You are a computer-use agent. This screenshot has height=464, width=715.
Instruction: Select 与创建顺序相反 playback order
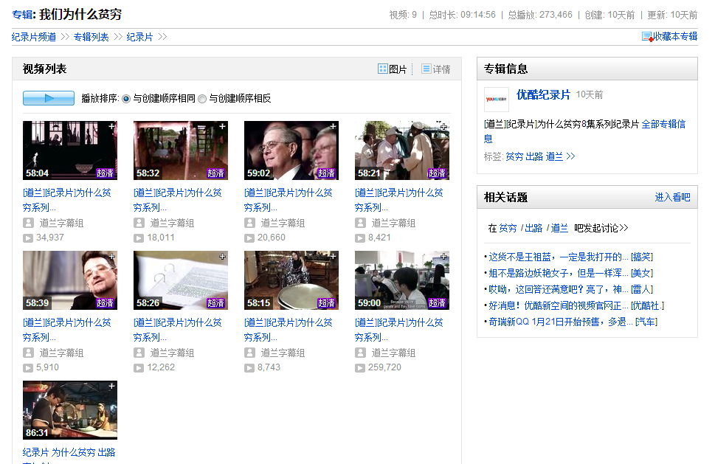(x=202, y=98)
